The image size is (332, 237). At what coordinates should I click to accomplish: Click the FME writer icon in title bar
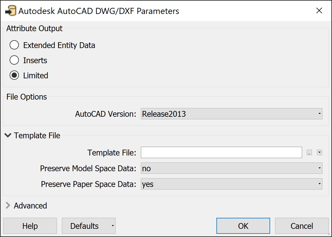(x=11, y=11)
